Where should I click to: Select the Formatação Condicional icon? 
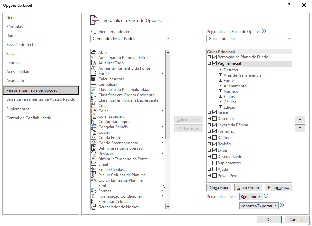(x=93, y=196)
